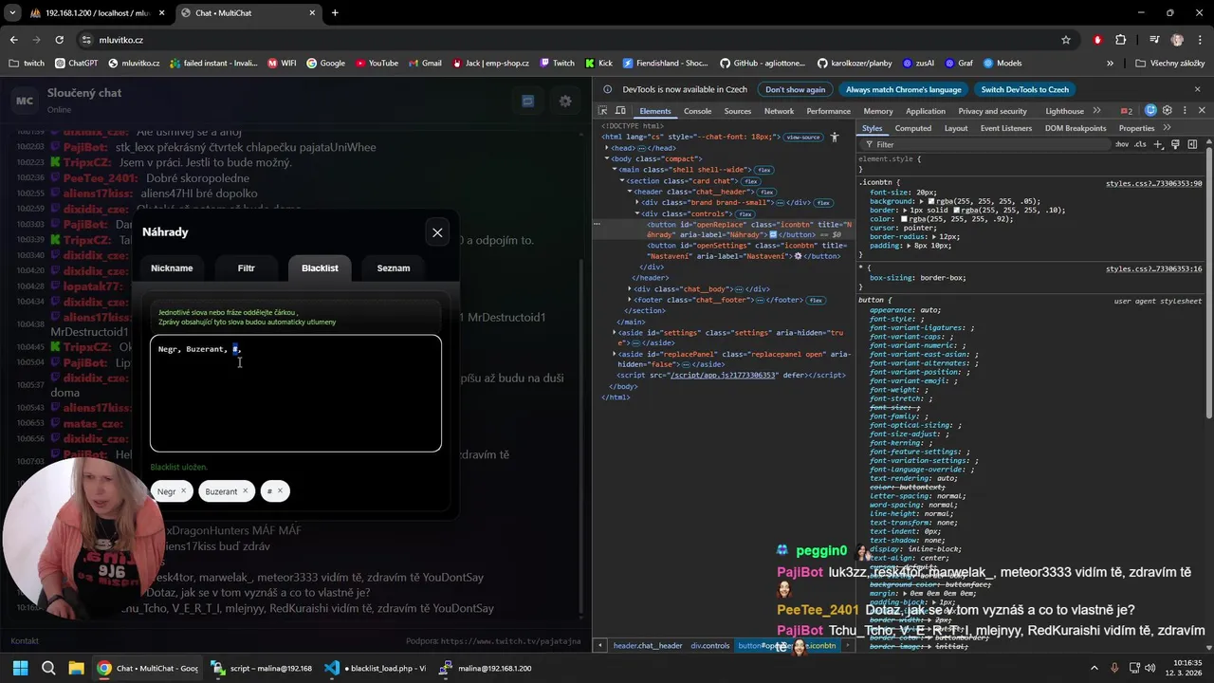Toggle the flex badge on header chat__header

coord(766,192)
